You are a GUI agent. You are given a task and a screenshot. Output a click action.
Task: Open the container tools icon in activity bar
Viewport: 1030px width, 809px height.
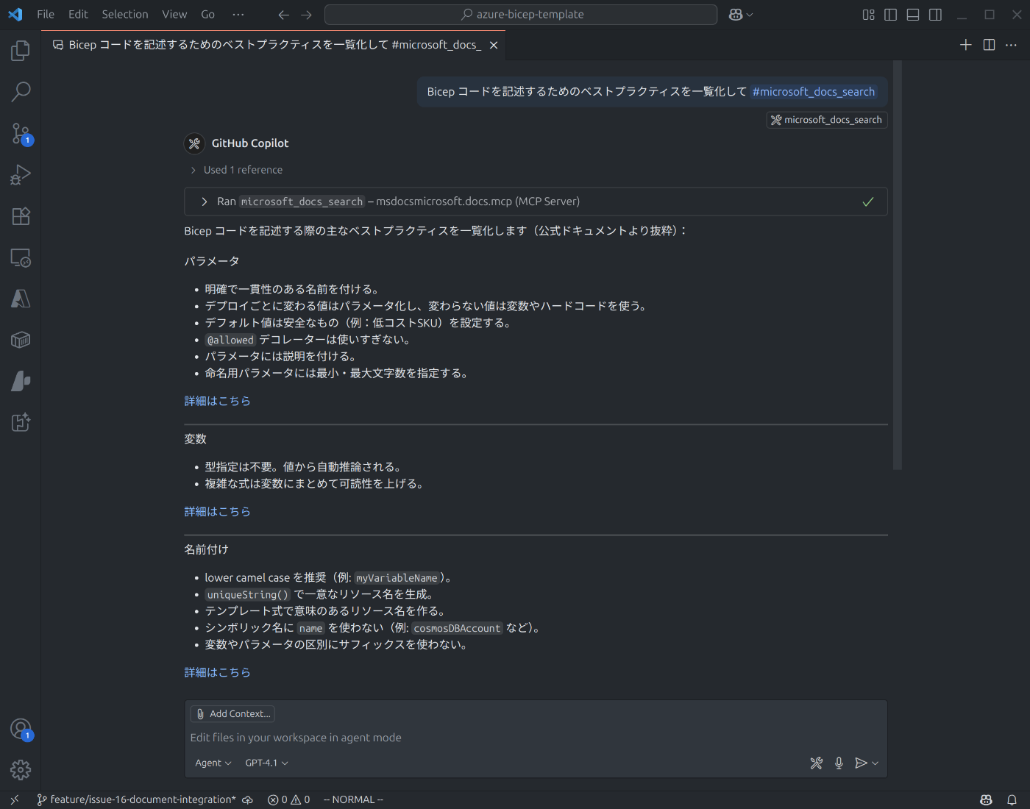tap(21, 340)
